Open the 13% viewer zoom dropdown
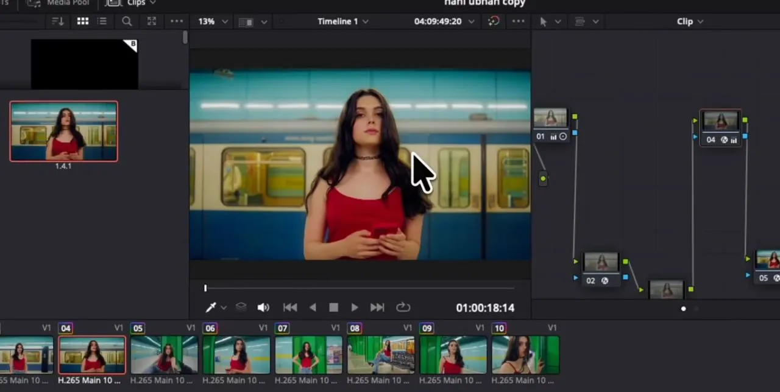Image resolution: width=780 pixels, height=392 pixels. coord(213,21)
